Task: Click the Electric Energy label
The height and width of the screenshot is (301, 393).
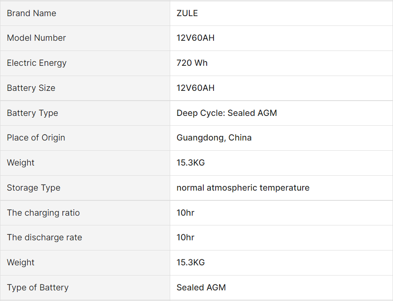Action: (x=36, y=63)
